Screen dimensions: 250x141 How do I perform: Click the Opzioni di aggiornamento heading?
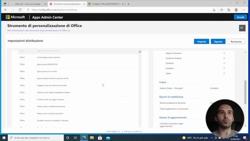tap(173, 117)
